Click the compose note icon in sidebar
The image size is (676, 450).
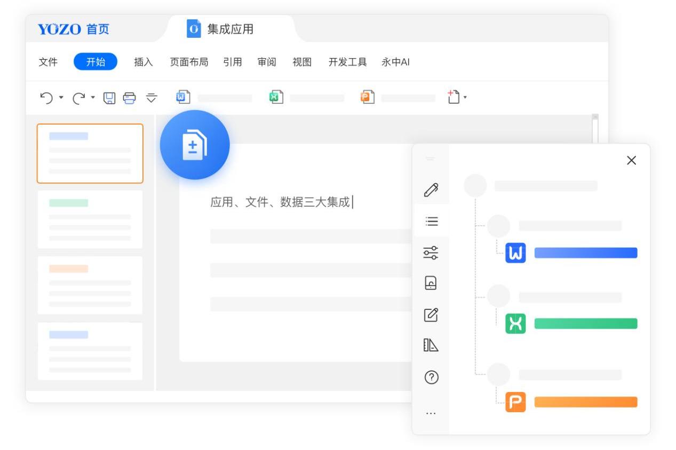coord(431,315)
